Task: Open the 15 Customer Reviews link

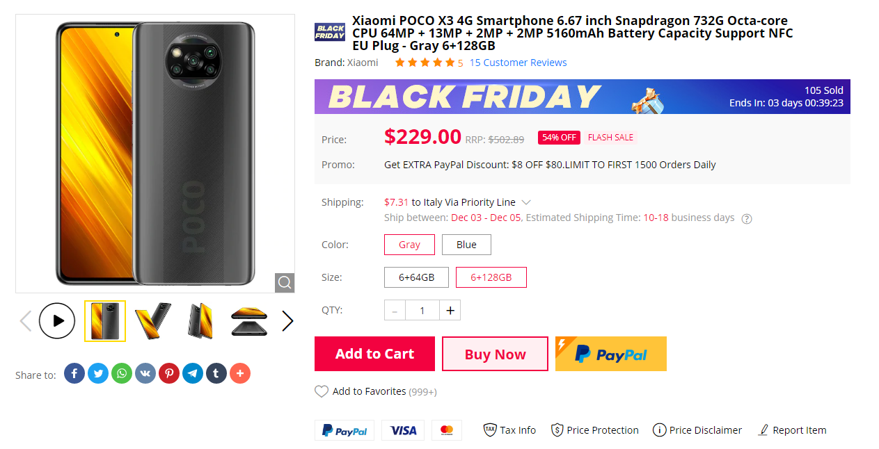Action: [518, 62]
